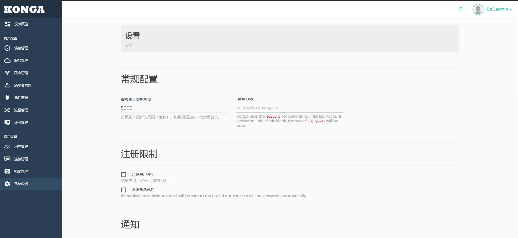This screenshot has width=518, height=238.
Task: Open 连接管理 from sidebar
Action: coord(21,159)
